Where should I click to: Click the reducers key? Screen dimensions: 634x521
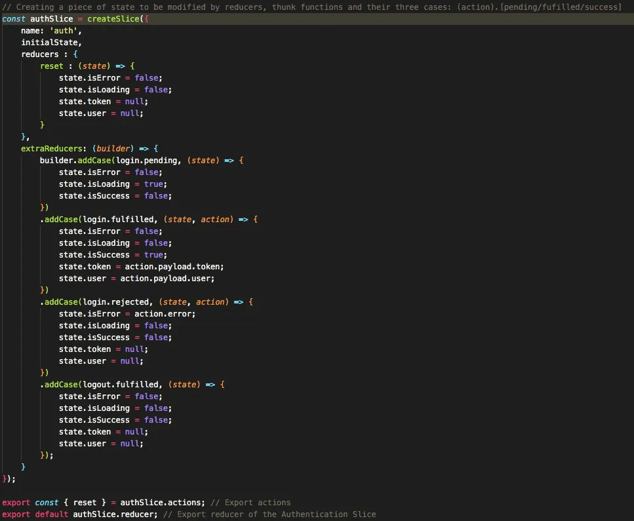(x=39, y=54)
